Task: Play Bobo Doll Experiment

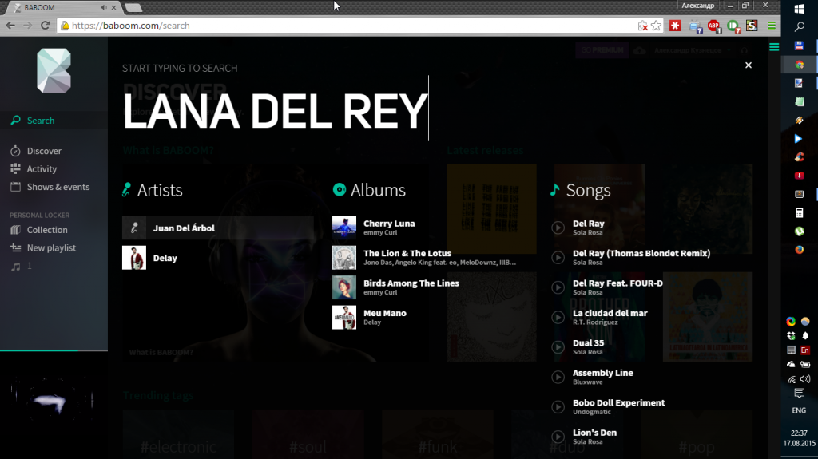Action: tap(558, 407)
